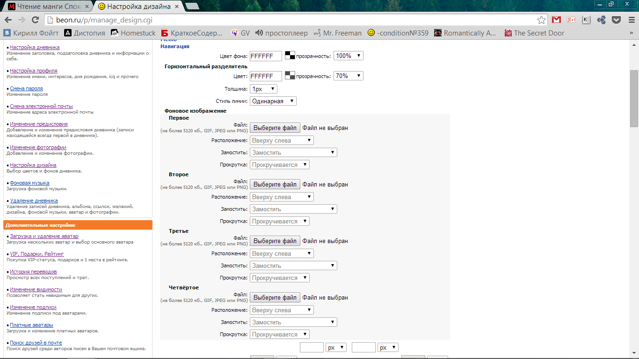Open color picker swatch for divider Цвет
Image resolution: width=639 pixels, height=359 pixels.
click(290, 75)
